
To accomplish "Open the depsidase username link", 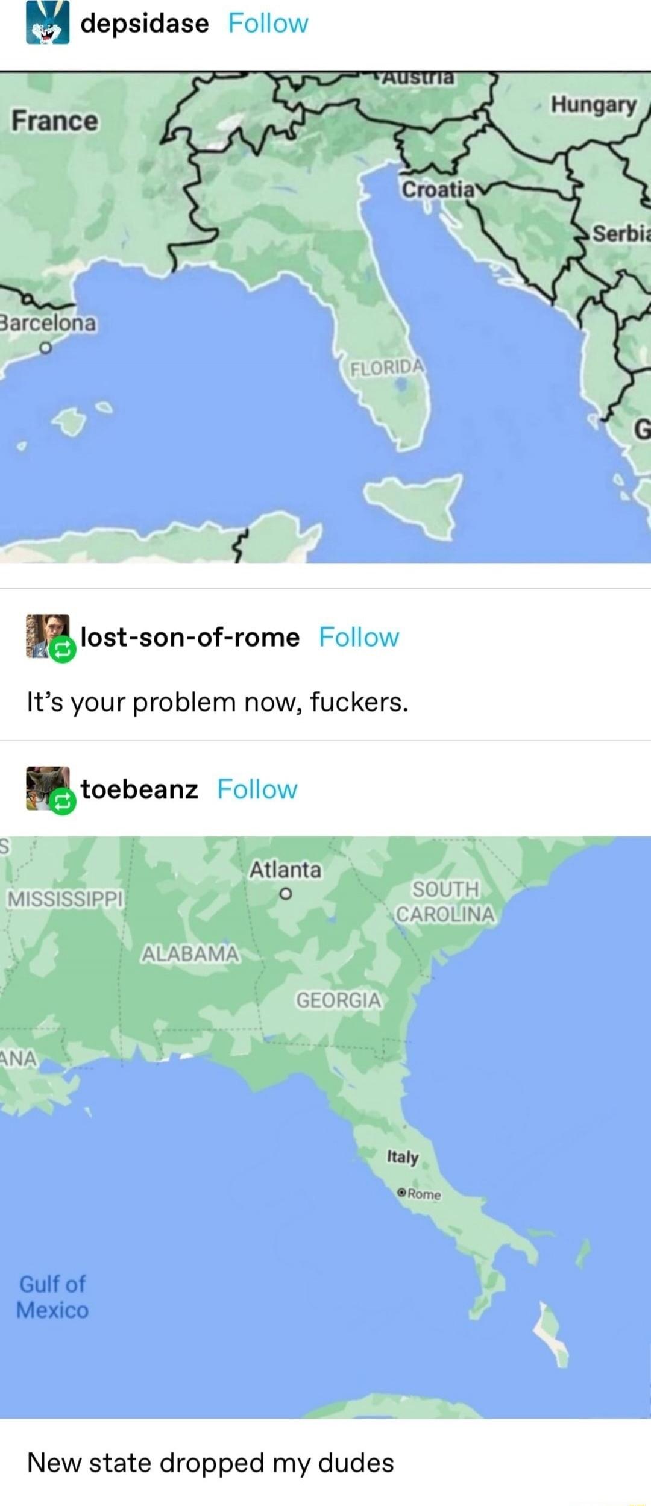I will point(145,24).
